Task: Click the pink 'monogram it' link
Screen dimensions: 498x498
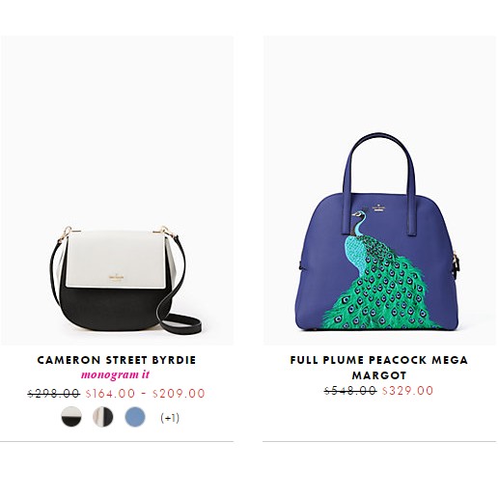Action: coord(115,374)
